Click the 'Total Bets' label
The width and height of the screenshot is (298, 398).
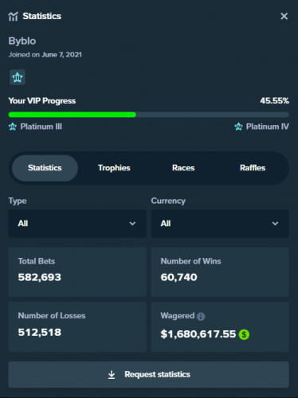(37, 261)
